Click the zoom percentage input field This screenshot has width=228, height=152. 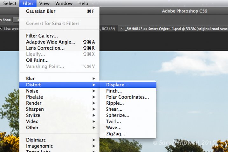[17, 20]
